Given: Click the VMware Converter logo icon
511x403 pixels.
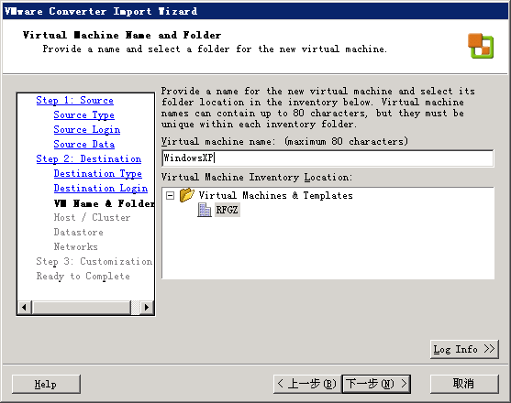Looking at the screenshot, I should (481, 46).
